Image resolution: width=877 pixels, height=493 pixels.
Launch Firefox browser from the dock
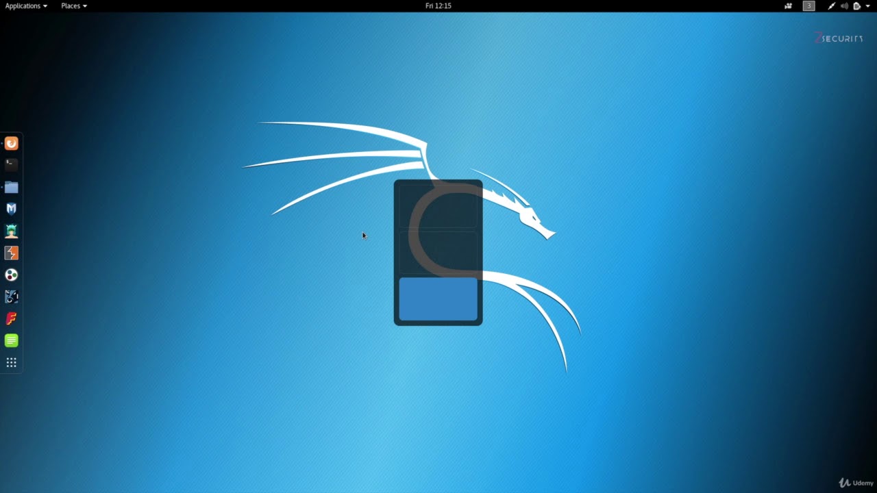pyautogui.click(x=11, y=143)
